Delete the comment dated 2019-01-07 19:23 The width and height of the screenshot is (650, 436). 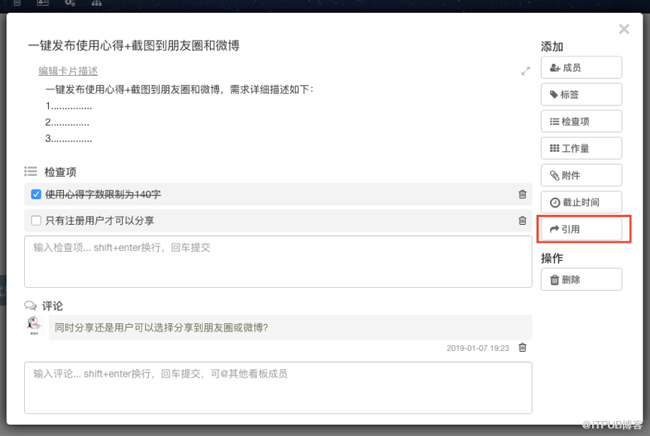tap(522, 347)
